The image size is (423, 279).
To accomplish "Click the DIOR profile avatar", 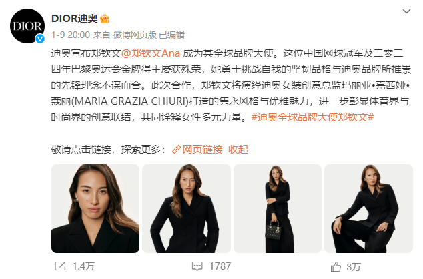I will [x=27, y=26].
